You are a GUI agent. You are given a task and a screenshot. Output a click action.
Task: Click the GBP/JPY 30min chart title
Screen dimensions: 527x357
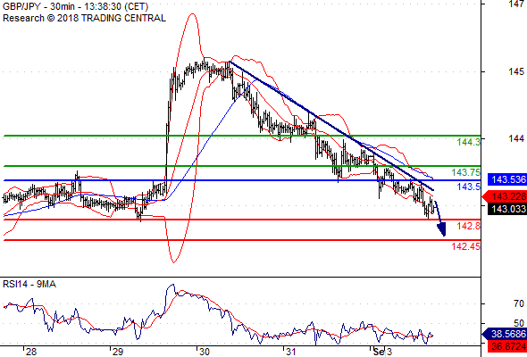76,6
